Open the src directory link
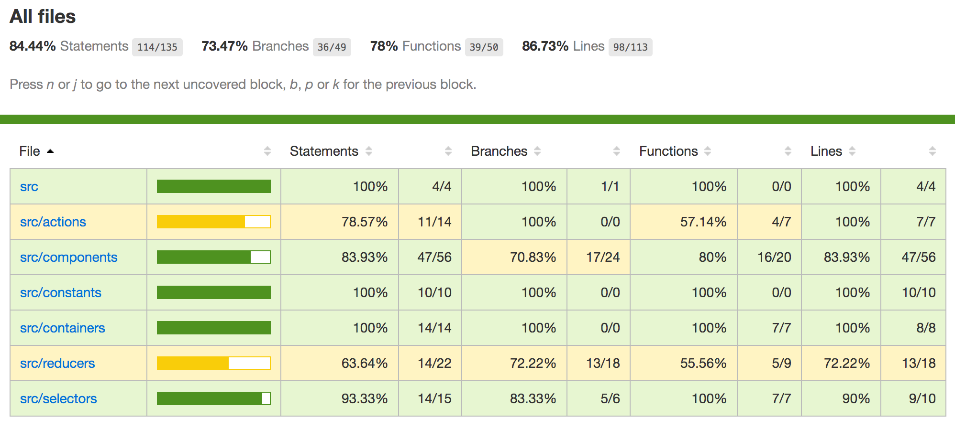955x429 pixels. (29, 187)
